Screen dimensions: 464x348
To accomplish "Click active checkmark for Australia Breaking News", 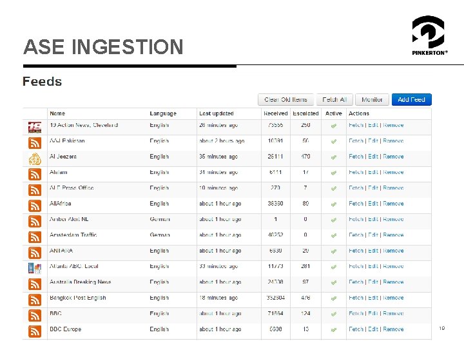I will 334,283.
